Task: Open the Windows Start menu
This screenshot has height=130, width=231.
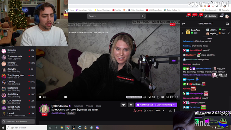Action: click(3, 127)
